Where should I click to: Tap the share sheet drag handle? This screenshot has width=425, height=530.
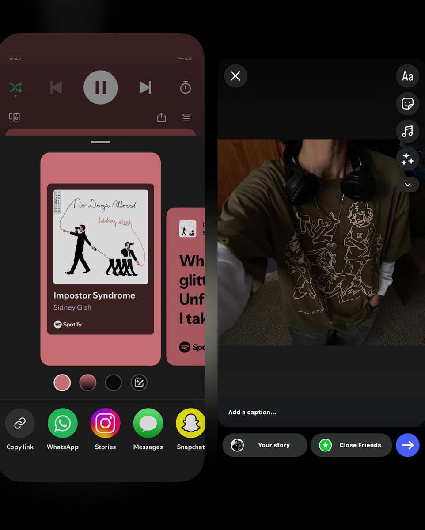click(101, 142)
